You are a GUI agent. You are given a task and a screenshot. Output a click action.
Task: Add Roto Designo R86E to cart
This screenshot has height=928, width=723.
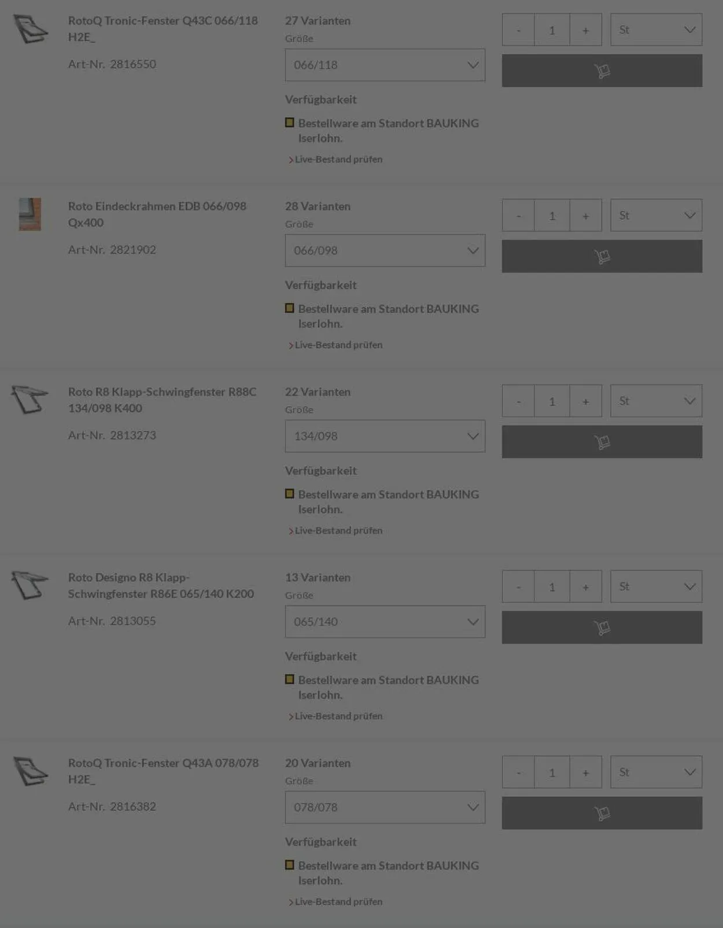(x=602, y=627)
